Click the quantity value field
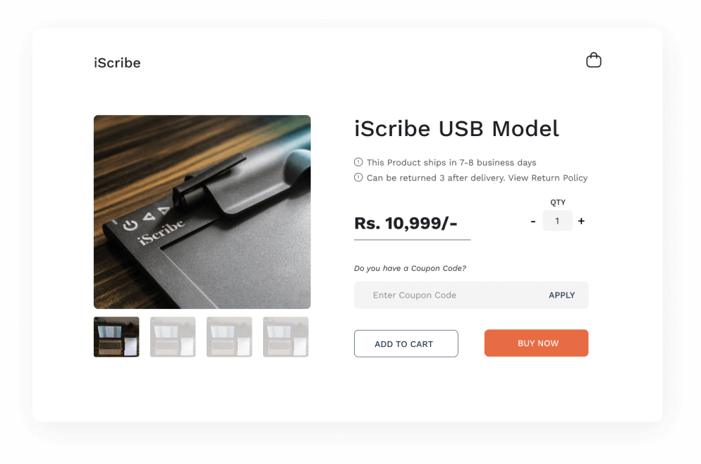The width and height of the screenshot is (701, 464). [557, 221]
